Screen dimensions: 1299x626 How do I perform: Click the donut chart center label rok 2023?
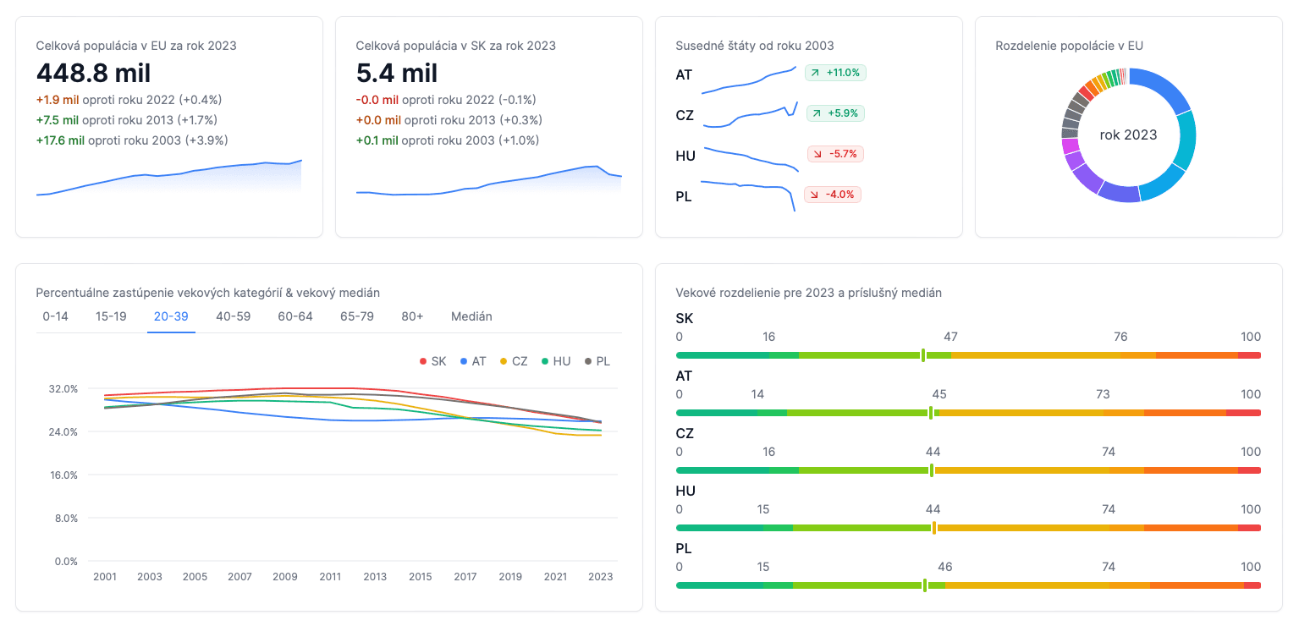[x=1128, y=135]
